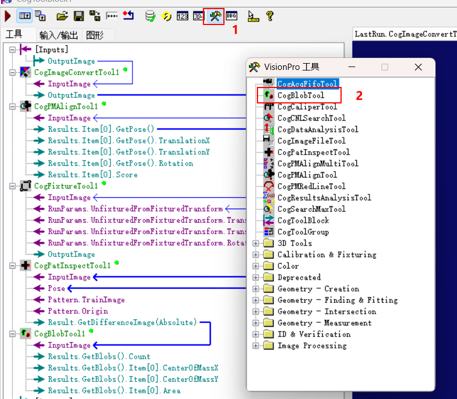This screenshot has width=457, height=399.
Task: Expand Geometry - Creation folder
Action: pyautogui.click(x=256, y=289)
